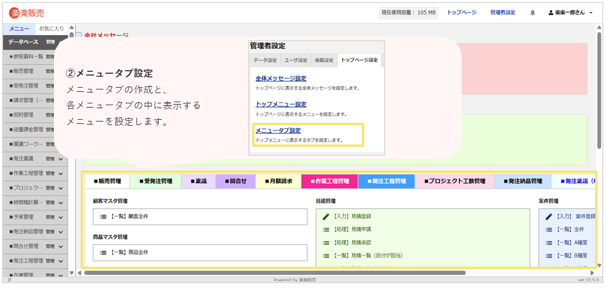This screenshot has width=606, height=289.
Task: Select the ■問合せ menu tab
Action: point(235,181)
